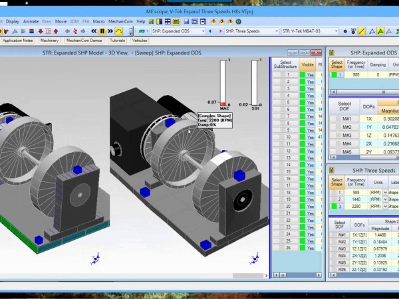Screen dimensions: 399x299
Task: Open the SHP: Expanded ODS dropdown
Action: 202,31
